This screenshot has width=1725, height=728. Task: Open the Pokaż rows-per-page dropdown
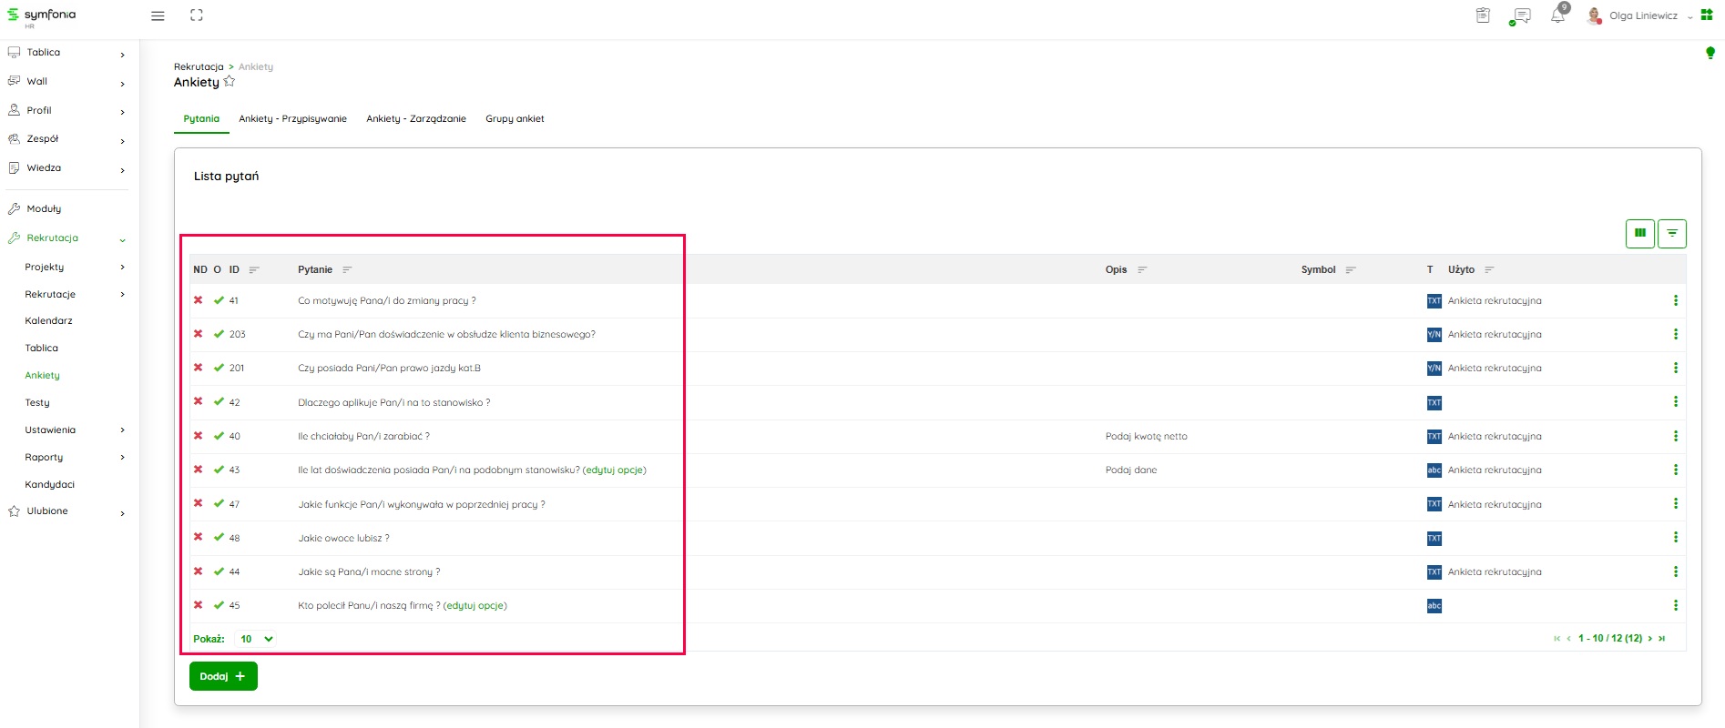pos(255,639)
